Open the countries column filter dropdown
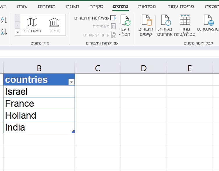The height and width of the screenshot is (171, 219). click(x=71, y=82)
